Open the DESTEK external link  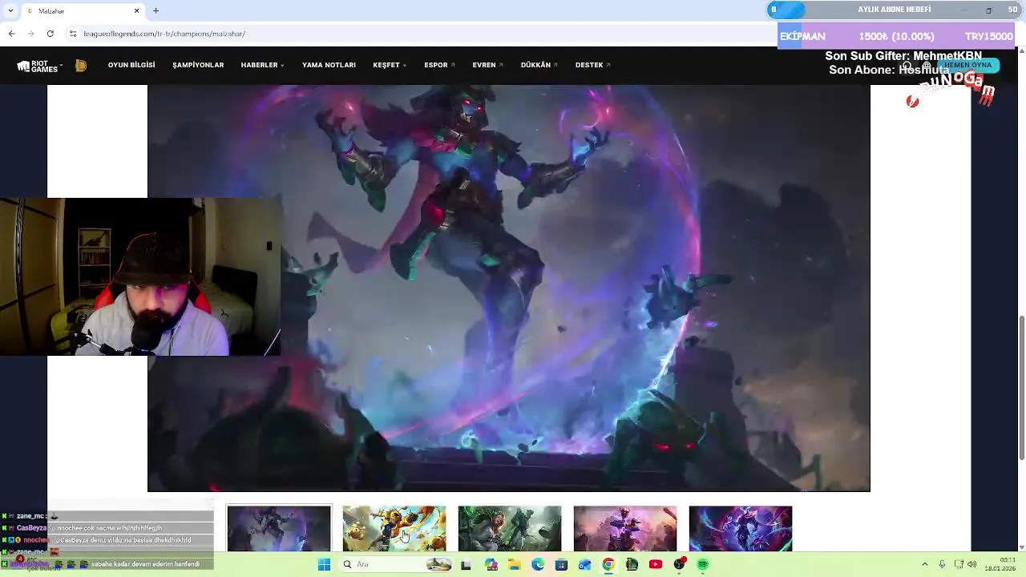pos(592,65)
